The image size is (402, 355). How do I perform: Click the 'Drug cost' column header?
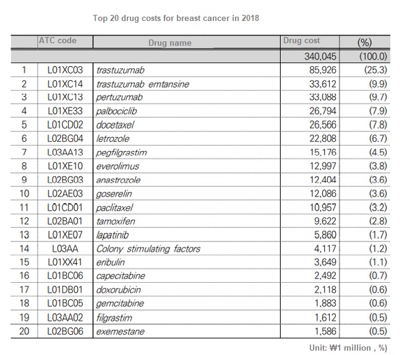pyautogui.click(x=301, y=41)
